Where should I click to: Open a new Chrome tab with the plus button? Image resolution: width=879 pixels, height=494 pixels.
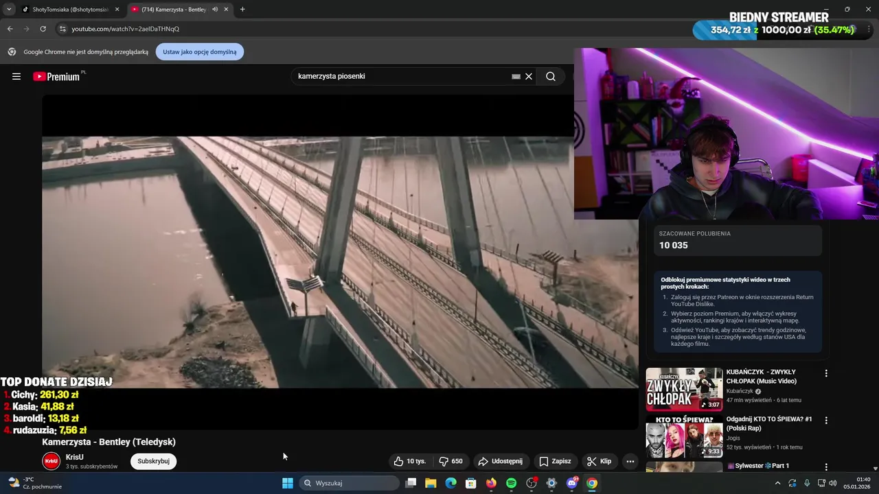pos(242,10)
